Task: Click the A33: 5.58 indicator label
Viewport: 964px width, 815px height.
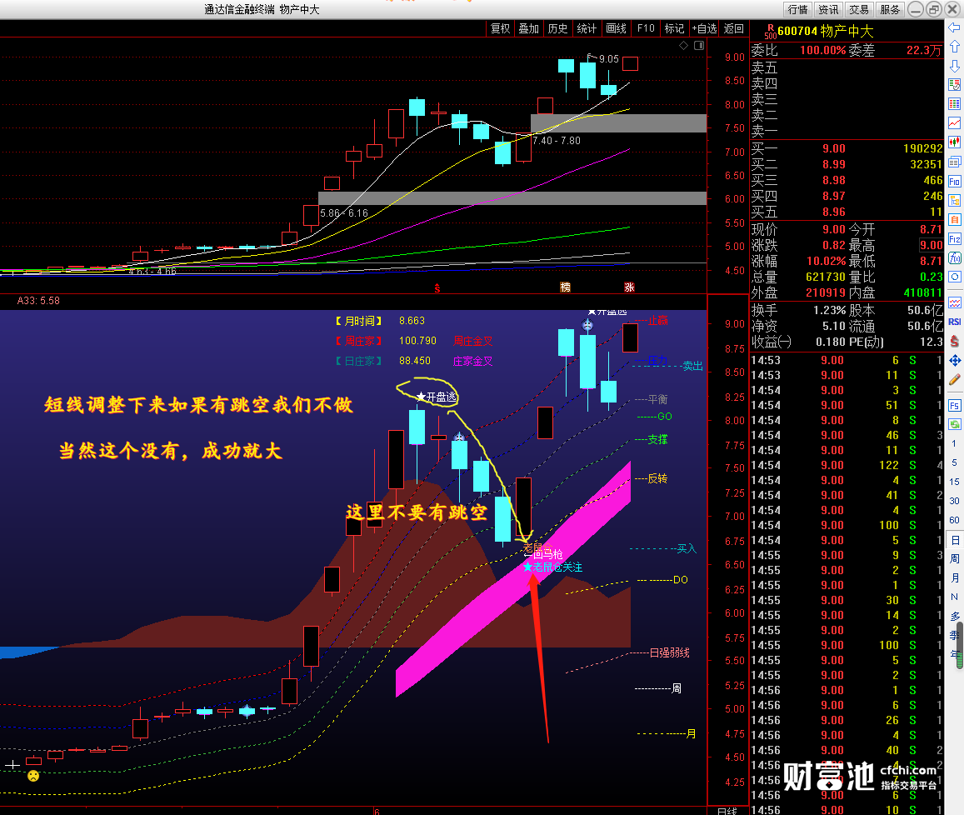Action: (x=38, y=301)
